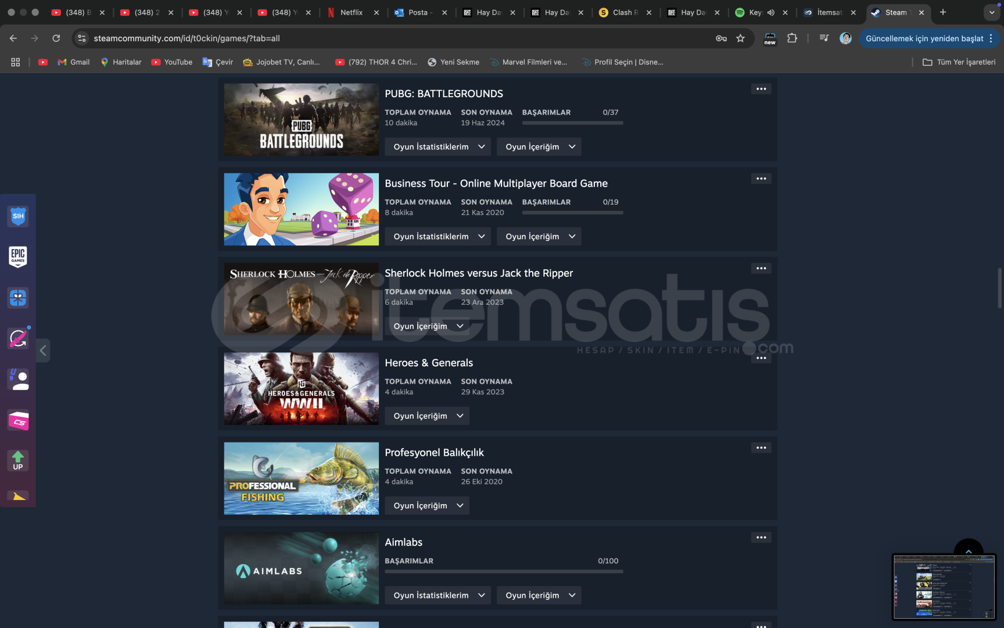
Task: Click Güncellemek için yeniden başlat button
Action: click(929, 38)
